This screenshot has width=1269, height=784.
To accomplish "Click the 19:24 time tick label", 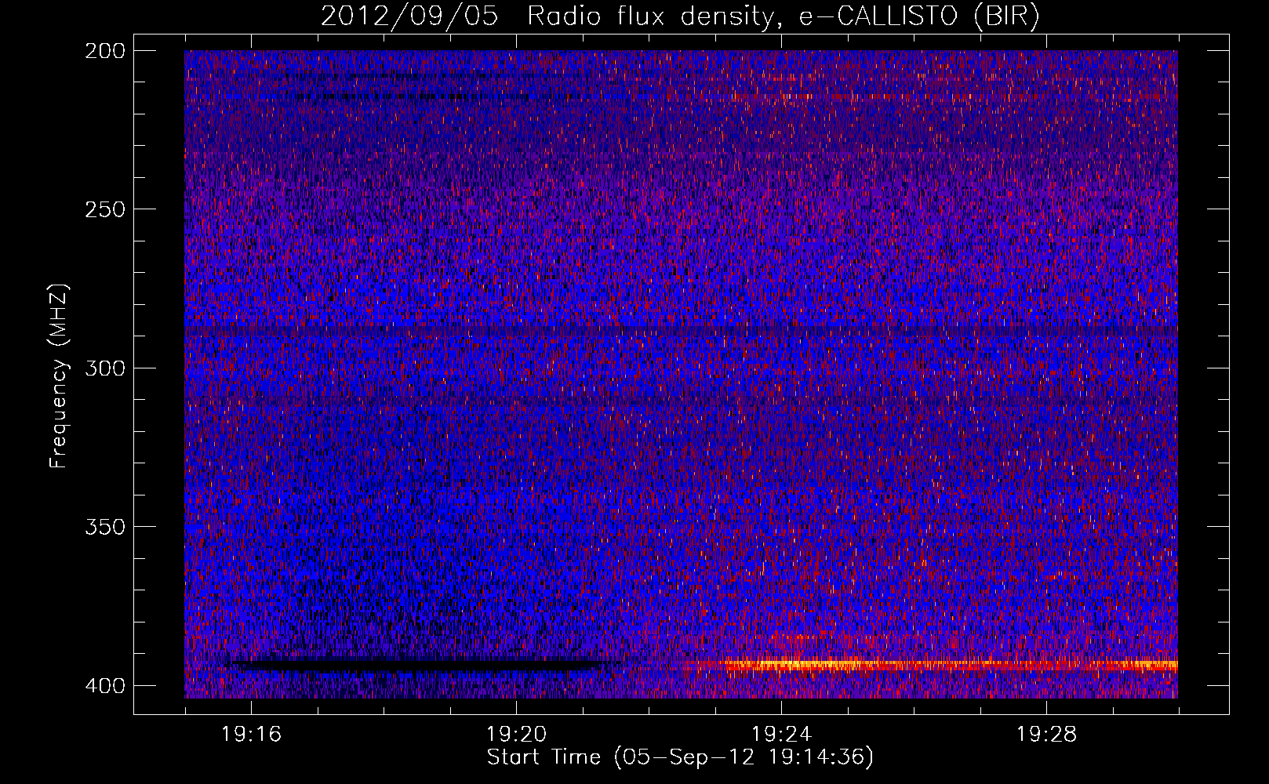I will 781,735.
